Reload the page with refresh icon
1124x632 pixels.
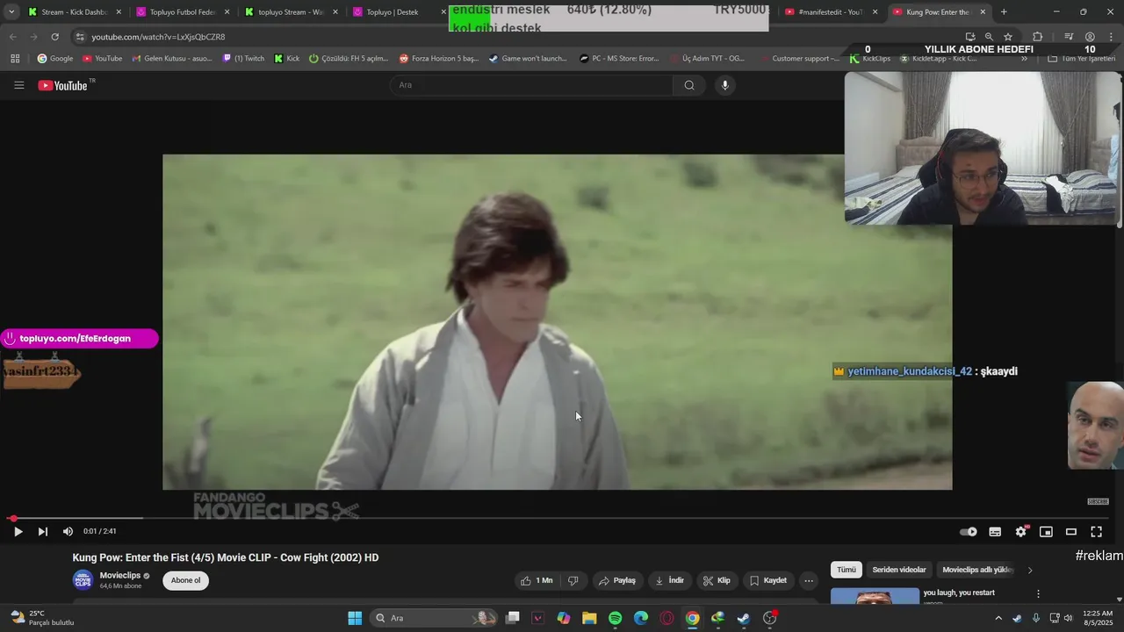(54, 37)
